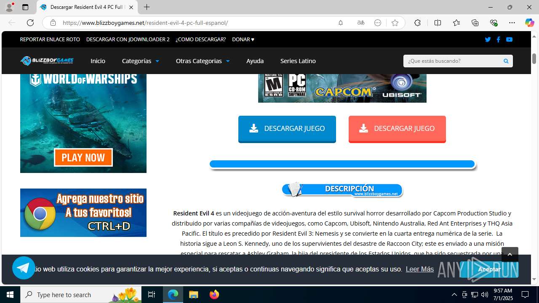Screen dimensions: 539x303
Task: Click the BlizzBoyGames logo
Action: pyautogui.click(x=47, y=61)
